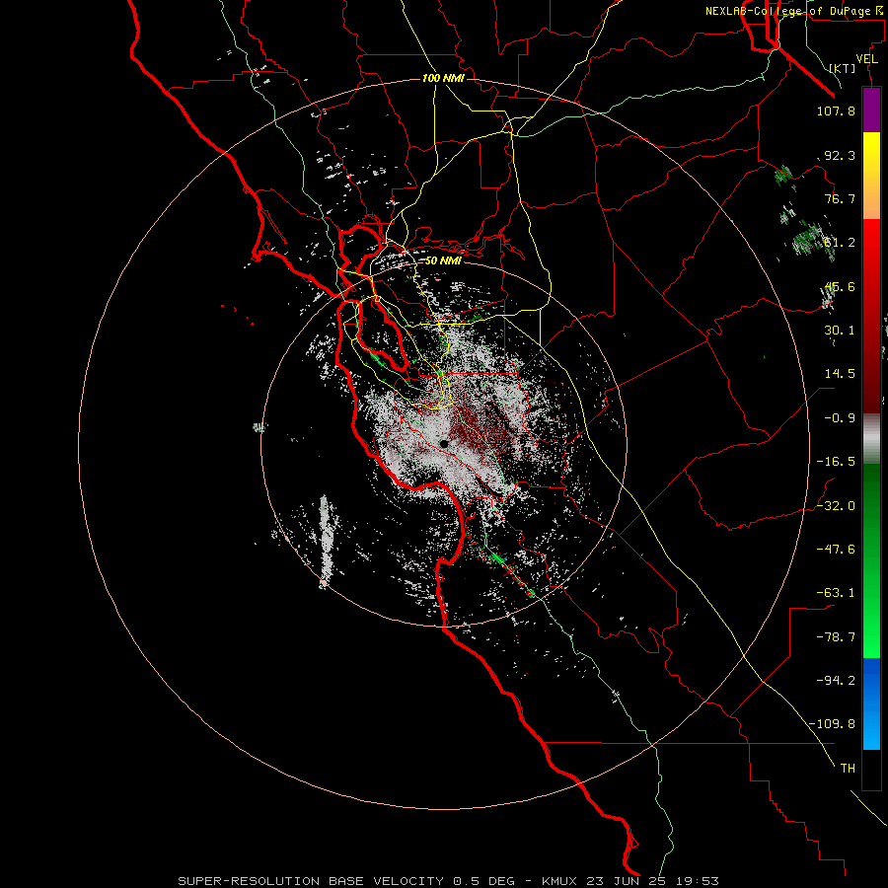
Task: Click the -109.8 velocity scale value
Action: pos(832,724)
